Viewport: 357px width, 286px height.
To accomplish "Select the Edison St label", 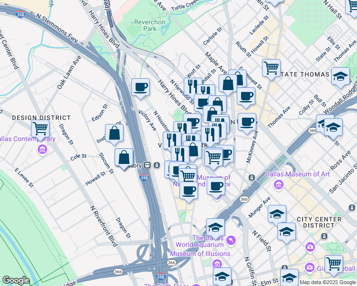I will click(x=99, y=113).
